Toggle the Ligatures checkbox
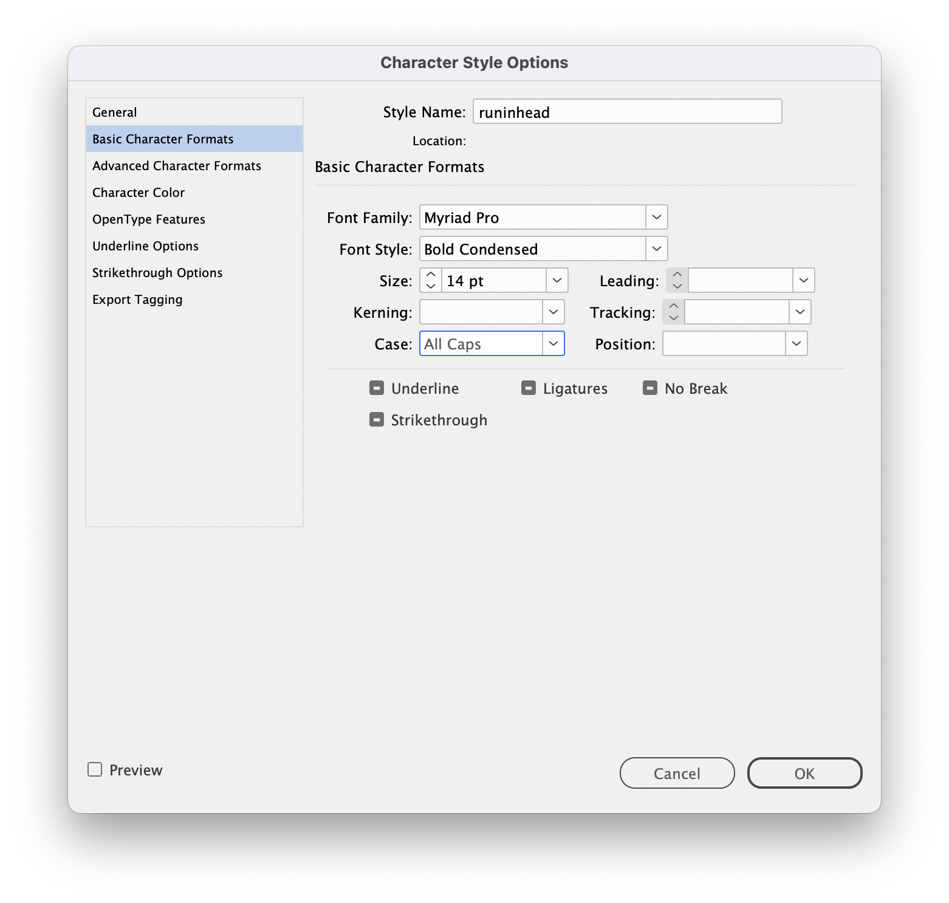 (527, 387)
